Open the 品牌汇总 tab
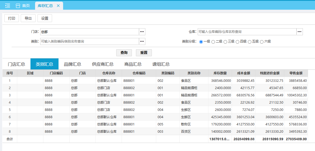Image resolution: width=315 pixels, height=151 pixels. pos(72,64)
